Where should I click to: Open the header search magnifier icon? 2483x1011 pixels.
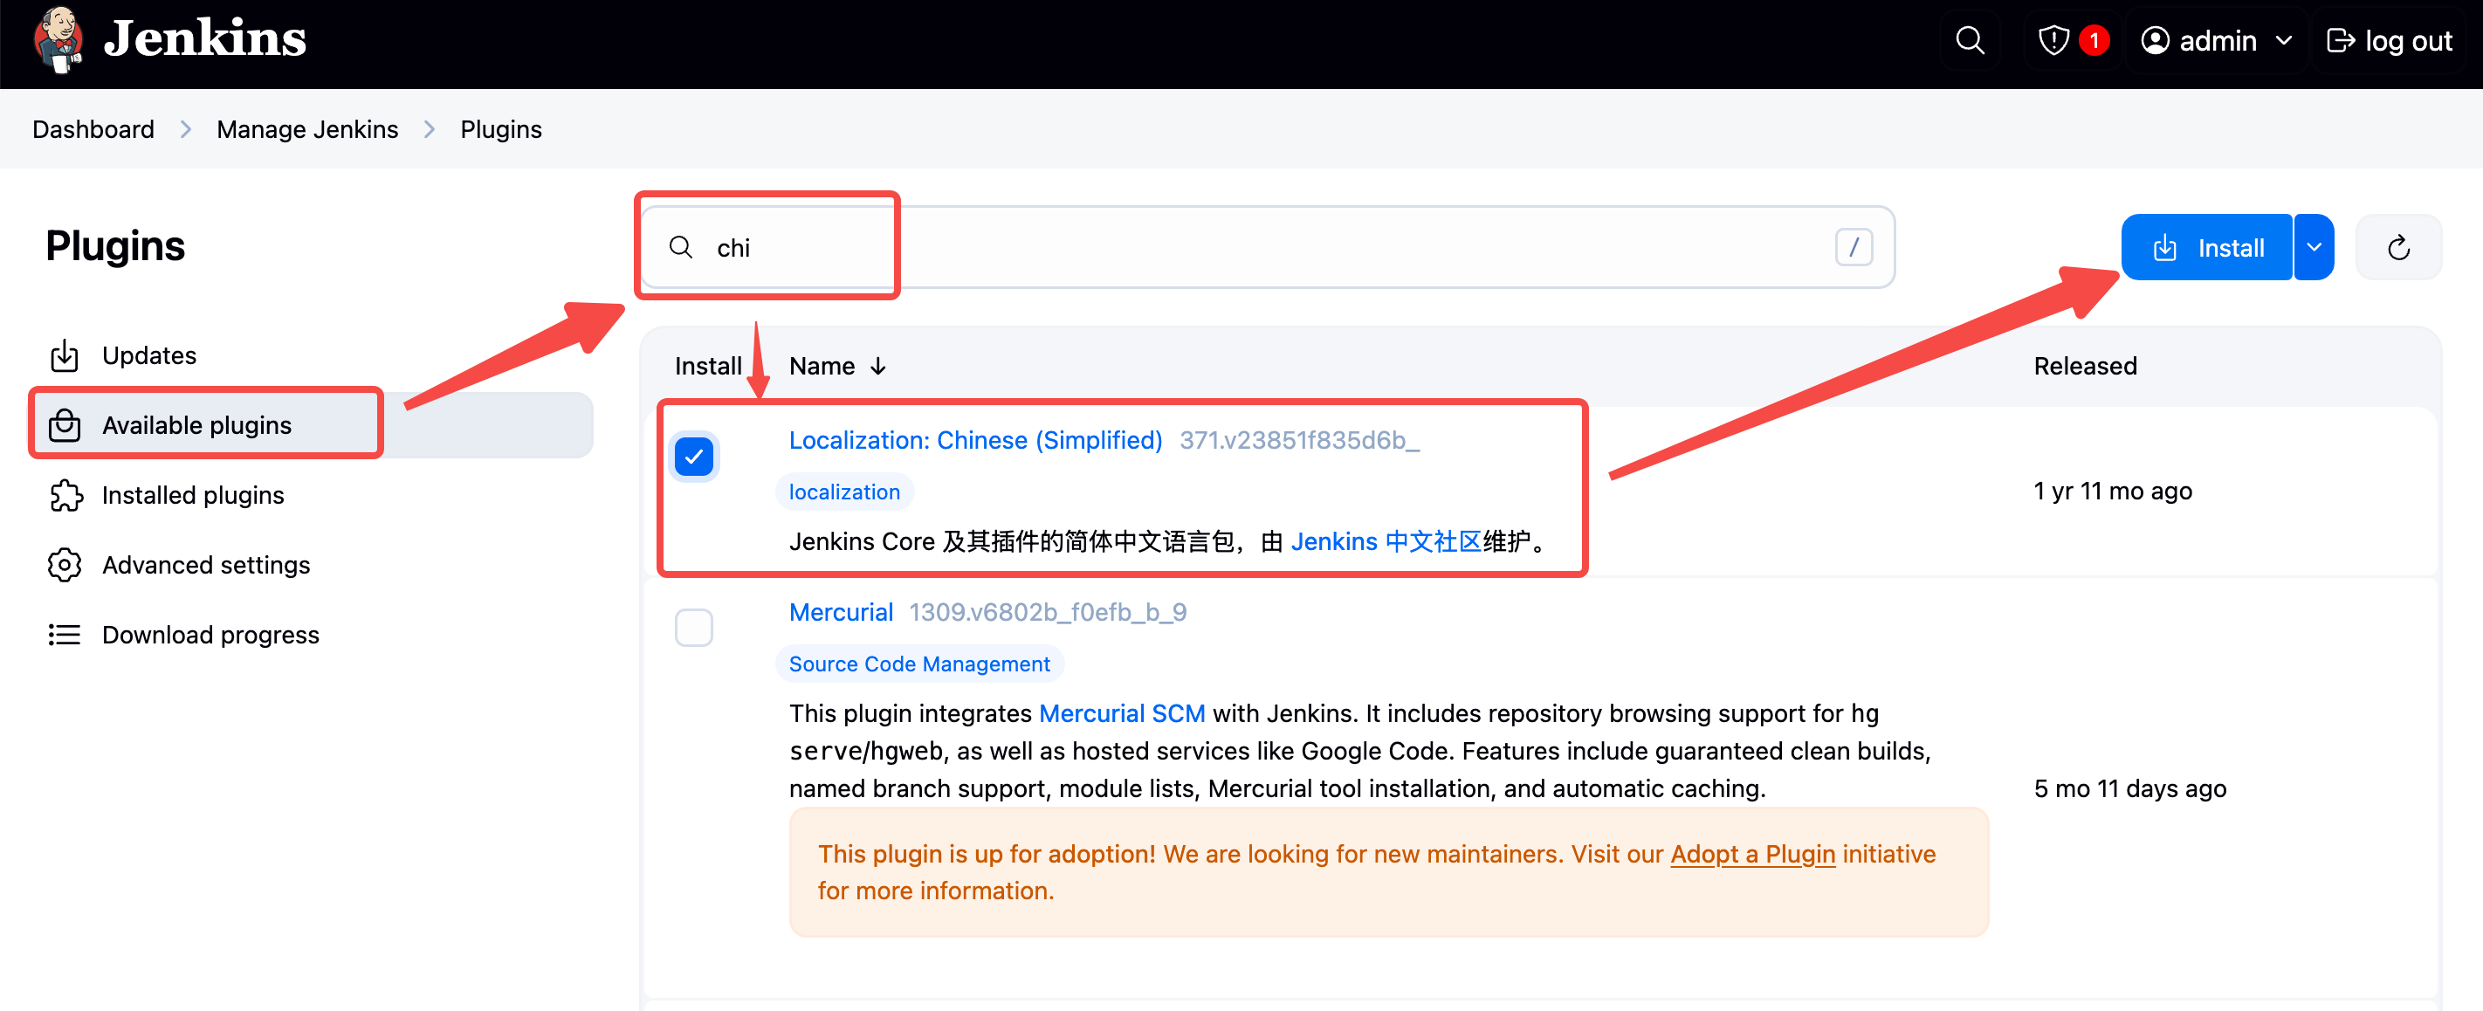[1970, 40]
